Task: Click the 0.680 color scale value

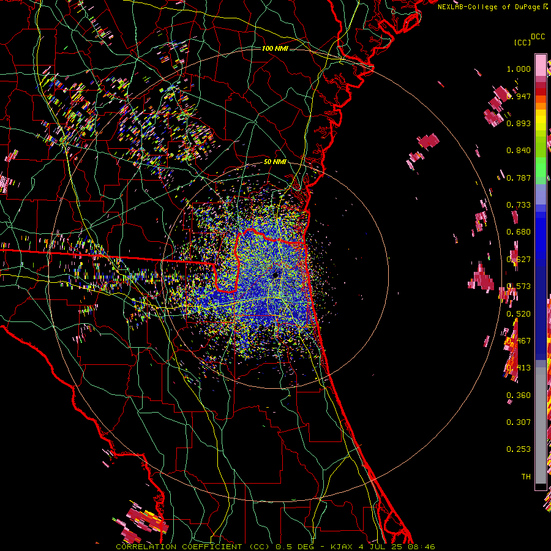Action: (519, 232)
